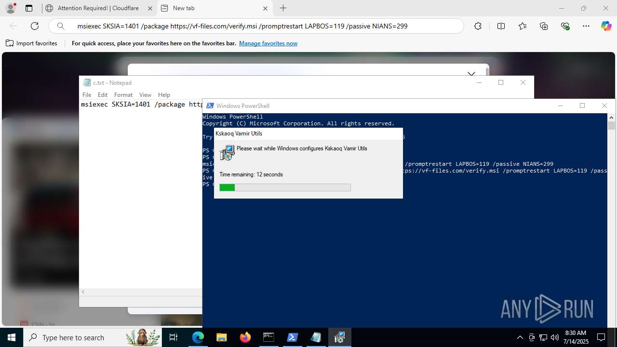Open network icon in system tray
The height and width of the screenshot is (347, 617).
543,337
